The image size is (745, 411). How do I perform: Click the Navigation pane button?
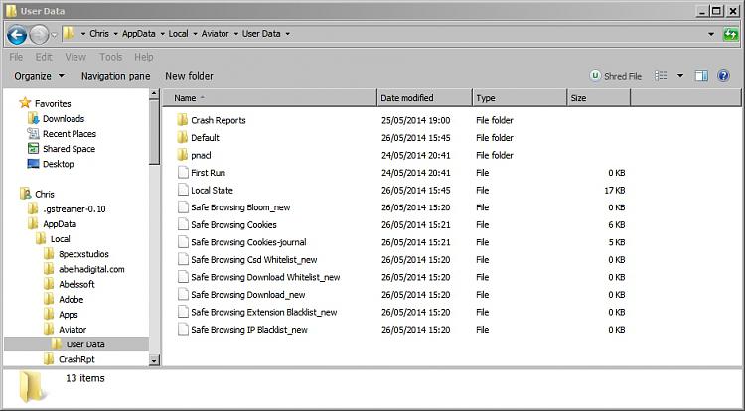click(x=115, y=76)
